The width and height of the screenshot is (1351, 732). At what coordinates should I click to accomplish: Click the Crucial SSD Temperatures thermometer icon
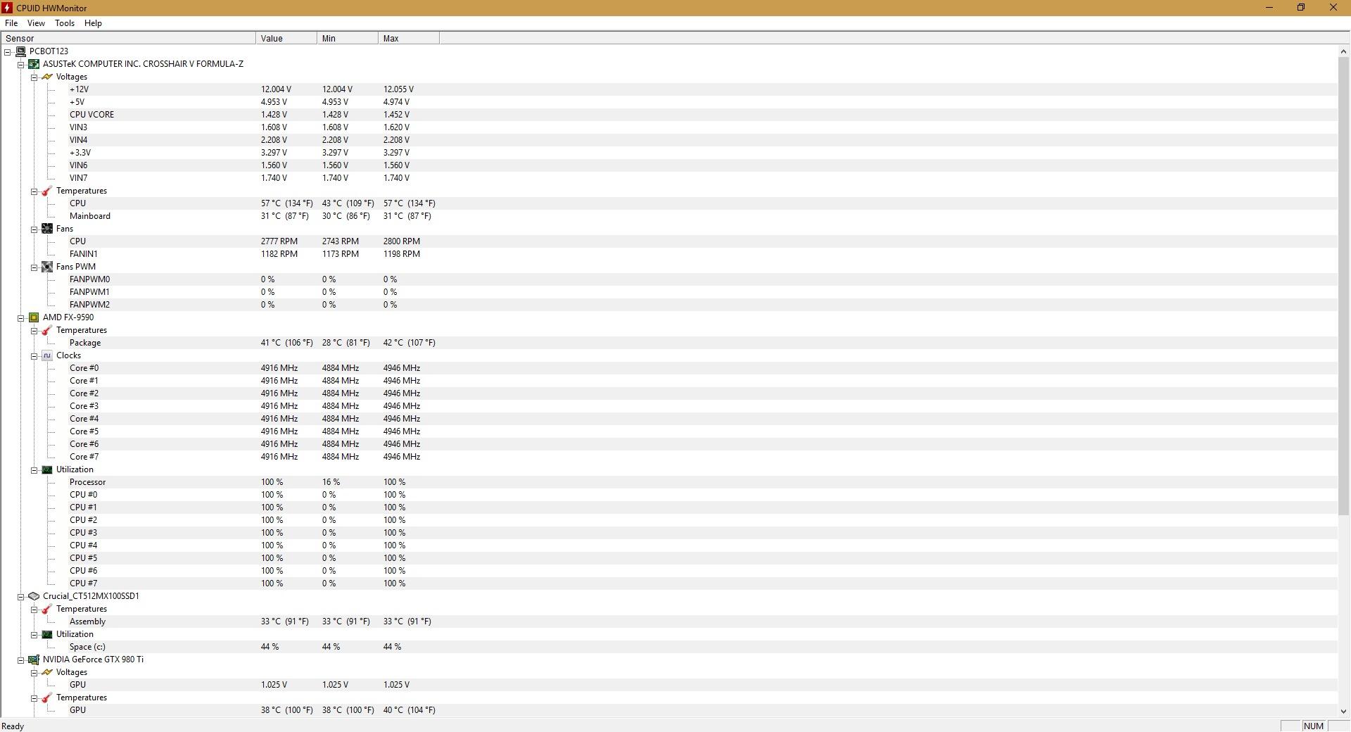pyautogui.click(x=47, y=609)
